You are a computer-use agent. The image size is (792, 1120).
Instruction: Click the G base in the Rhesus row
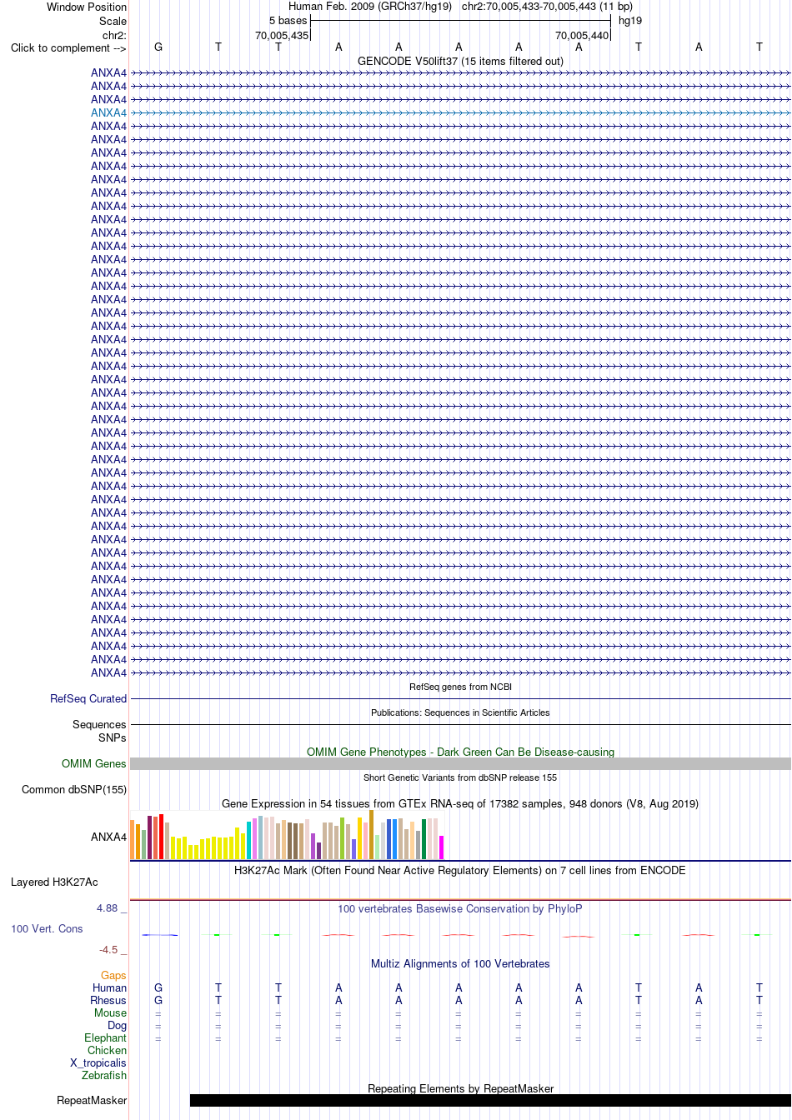[x=158, y=1000]
